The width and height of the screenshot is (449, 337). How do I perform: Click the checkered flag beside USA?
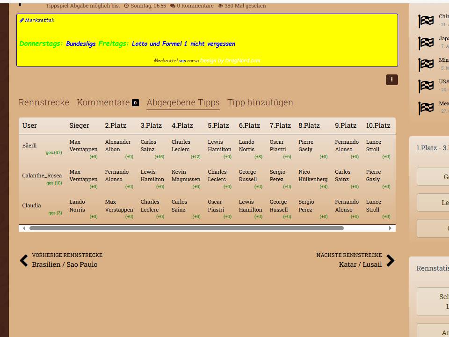click(x=426, y=86)
